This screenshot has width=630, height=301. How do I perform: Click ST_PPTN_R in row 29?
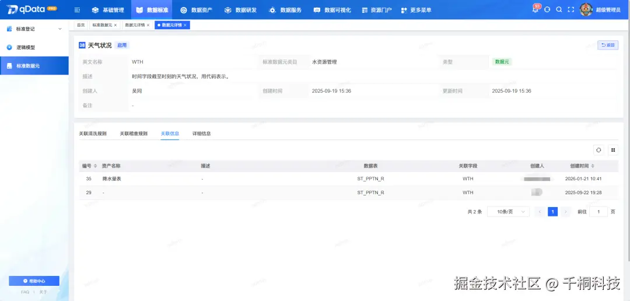370,192
